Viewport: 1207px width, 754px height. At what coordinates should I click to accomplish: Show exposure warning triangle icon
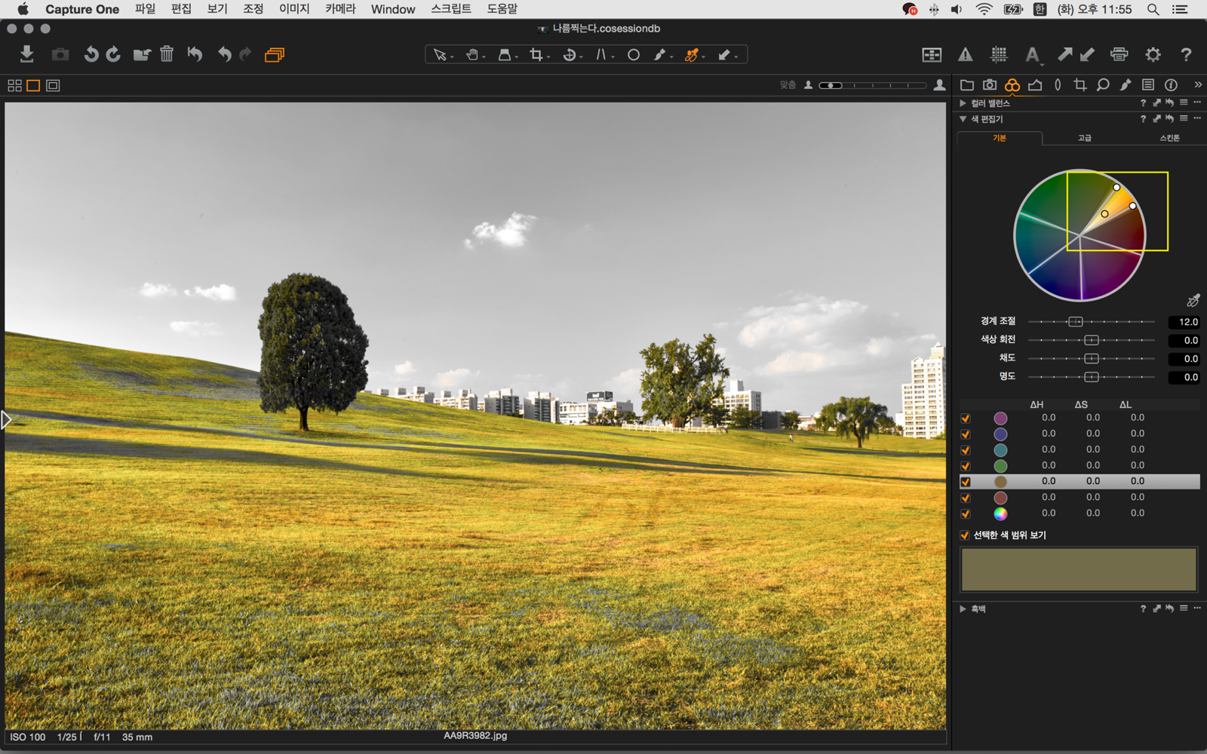point(965,54)
